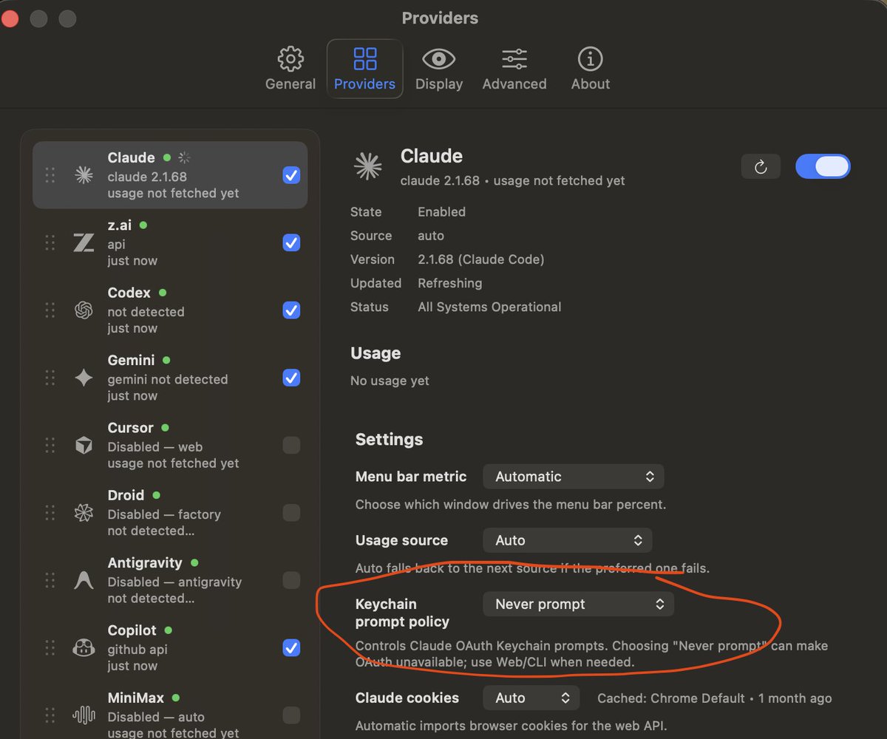
Task: Click the Settings section heading
Action: pos(390,439)
